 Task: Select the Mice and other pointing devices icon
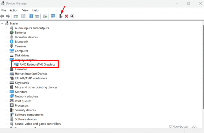[12, 87]
